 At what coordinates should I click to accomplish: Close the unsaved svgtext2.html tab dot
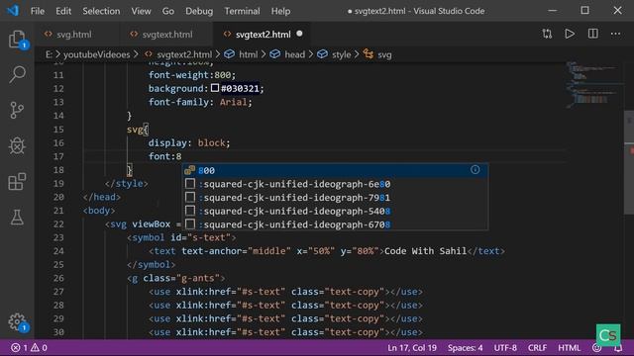pyautogui.click(x=299, y=34)
